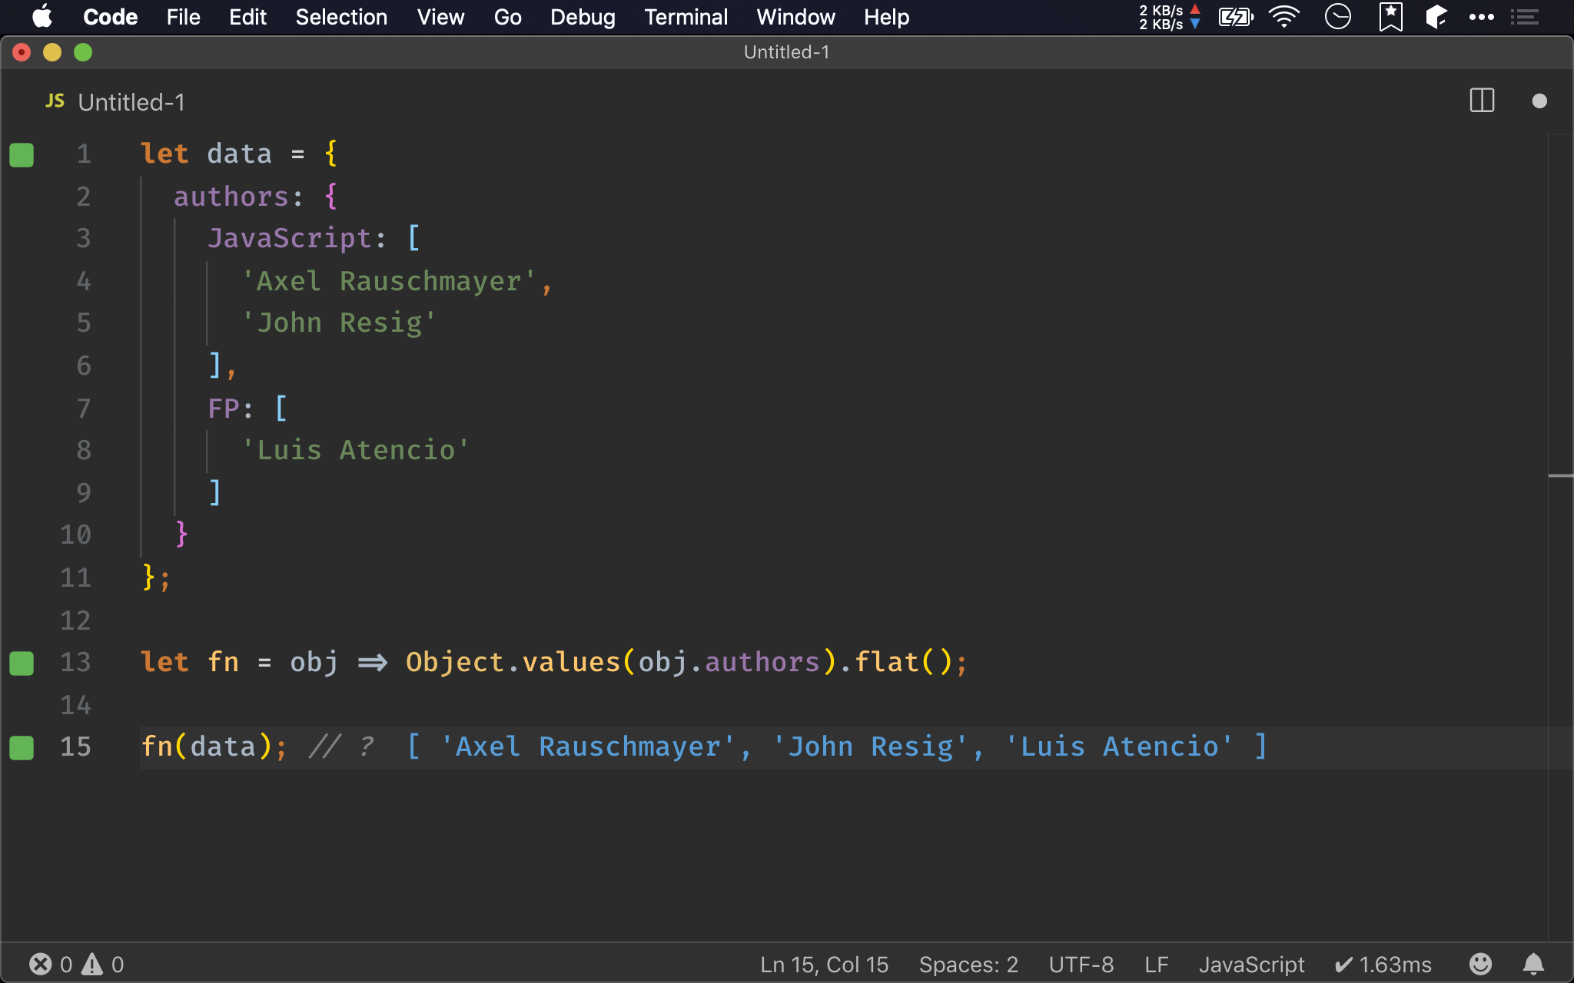This screenshot has width=1574, height=983.
Task: Change encoding via UTF-8
Action: click(x=1081, y=965)
